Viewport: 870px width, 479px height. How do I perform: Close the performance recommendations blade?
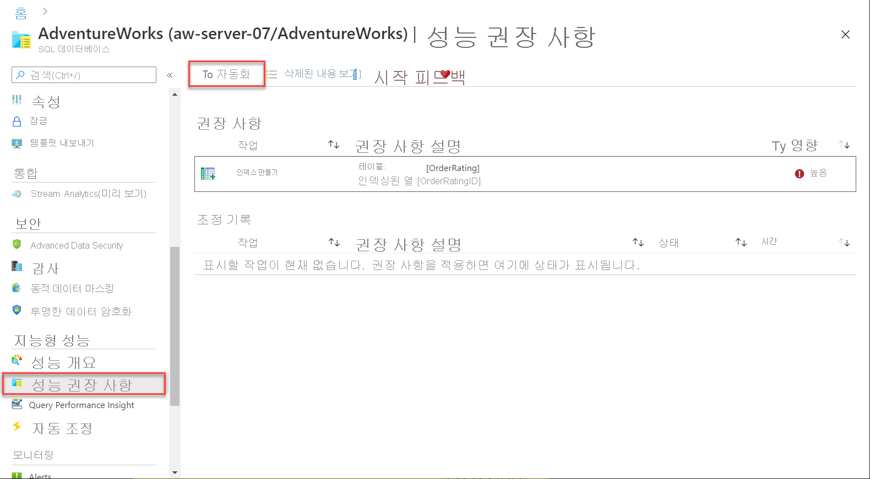[845, 35]
